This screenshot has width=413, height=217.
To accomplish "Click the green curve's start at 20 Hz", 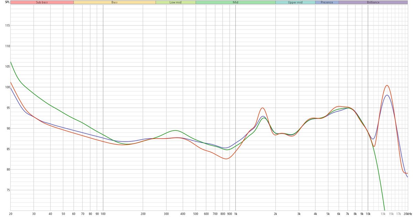I will click(11, 62).
